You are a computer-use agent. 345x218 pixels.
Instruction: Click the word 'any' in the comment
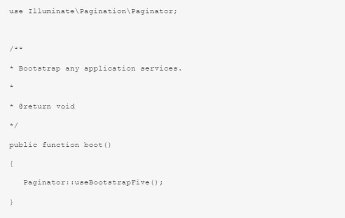coord(72,69)
